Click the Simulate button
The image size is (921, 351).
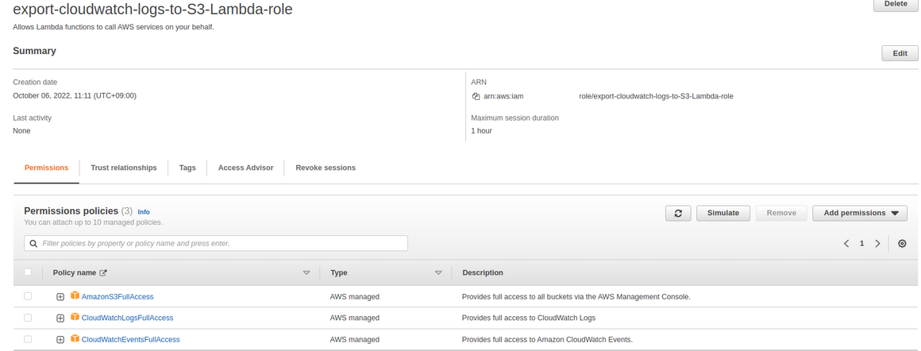point(723,214)
